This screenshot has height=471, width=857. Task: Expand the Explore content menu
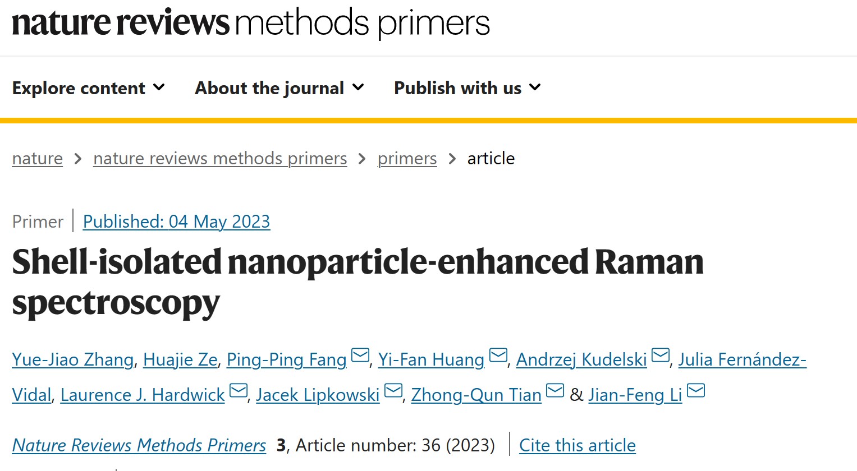(x=88, y=88)
